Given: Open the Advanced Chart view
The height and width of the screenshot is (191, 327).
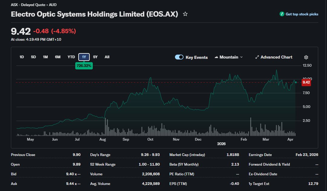Looking at the screenshot, I should (x=276, y=57).
